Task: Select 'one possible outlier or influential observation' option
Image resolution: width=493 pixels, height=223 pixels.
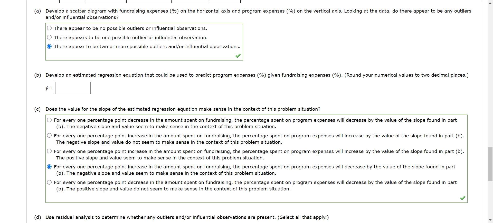Action: [x=49, y=37]
